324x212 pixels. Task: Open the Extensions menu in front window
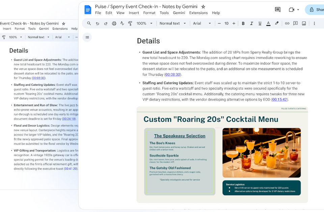click(198, 13)
